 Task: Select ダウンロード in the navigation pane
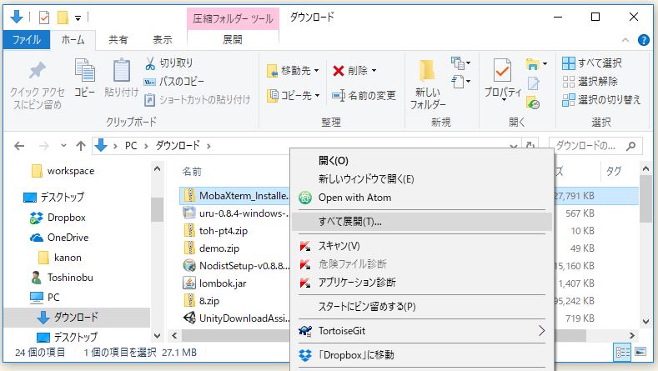(77, 318)
